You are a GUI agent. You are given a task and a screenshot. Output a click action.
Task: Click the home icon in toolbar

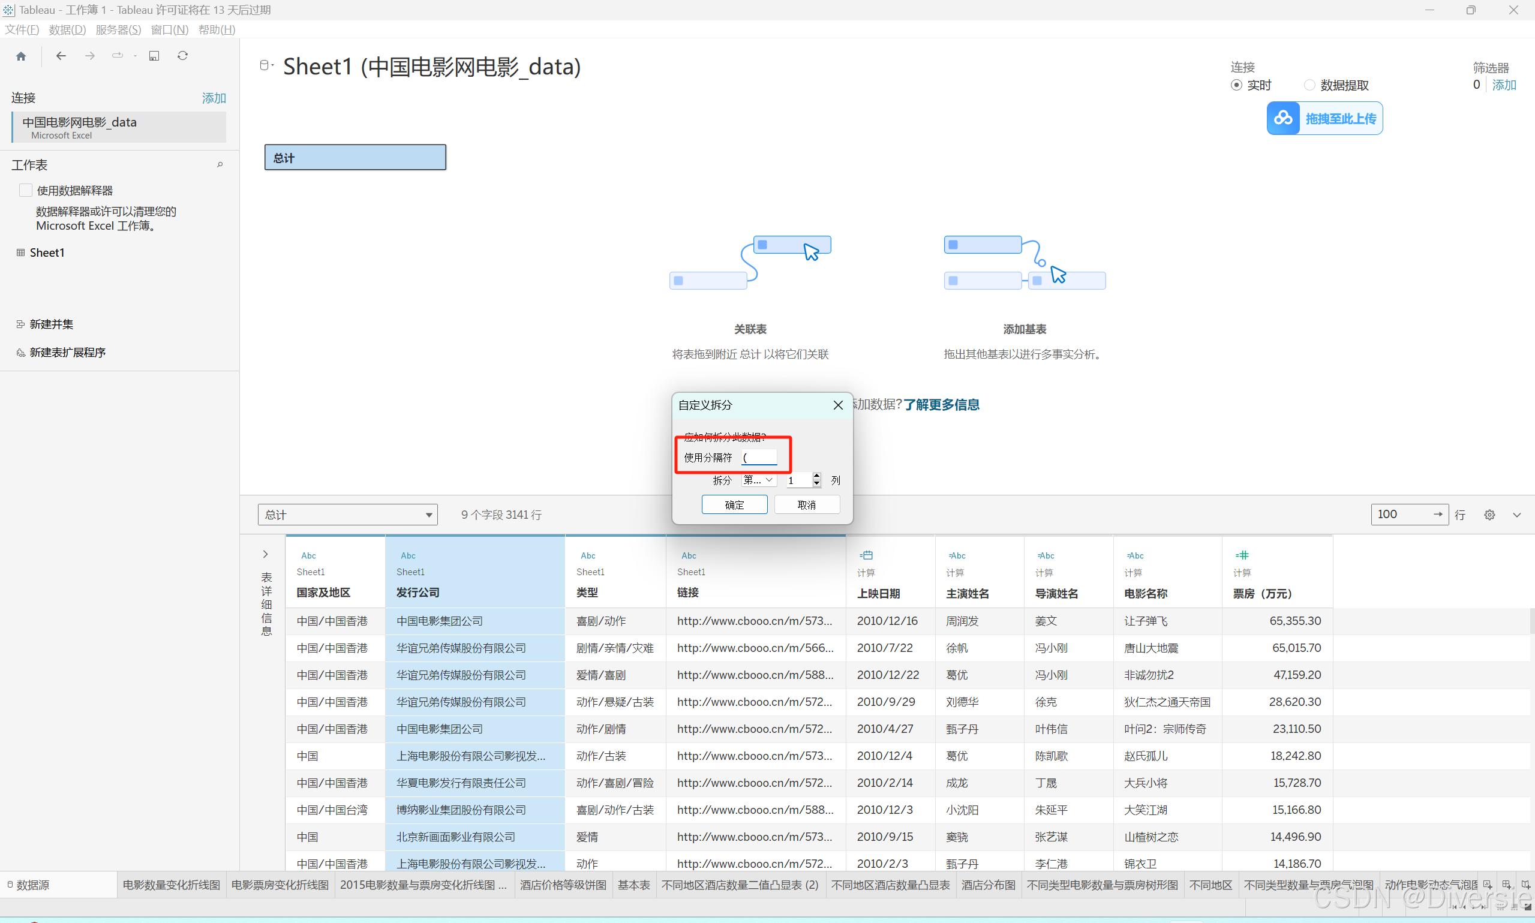(21, 56)
